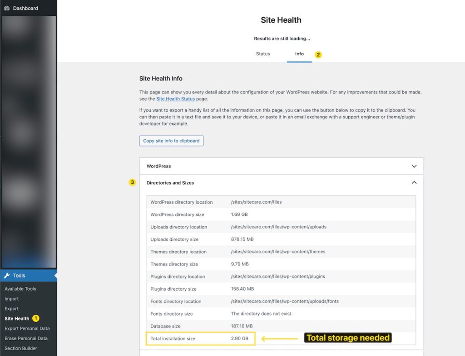Open Dashboard in the sidebar
Viewport: 465px width, 356px height.
[25, 8]
